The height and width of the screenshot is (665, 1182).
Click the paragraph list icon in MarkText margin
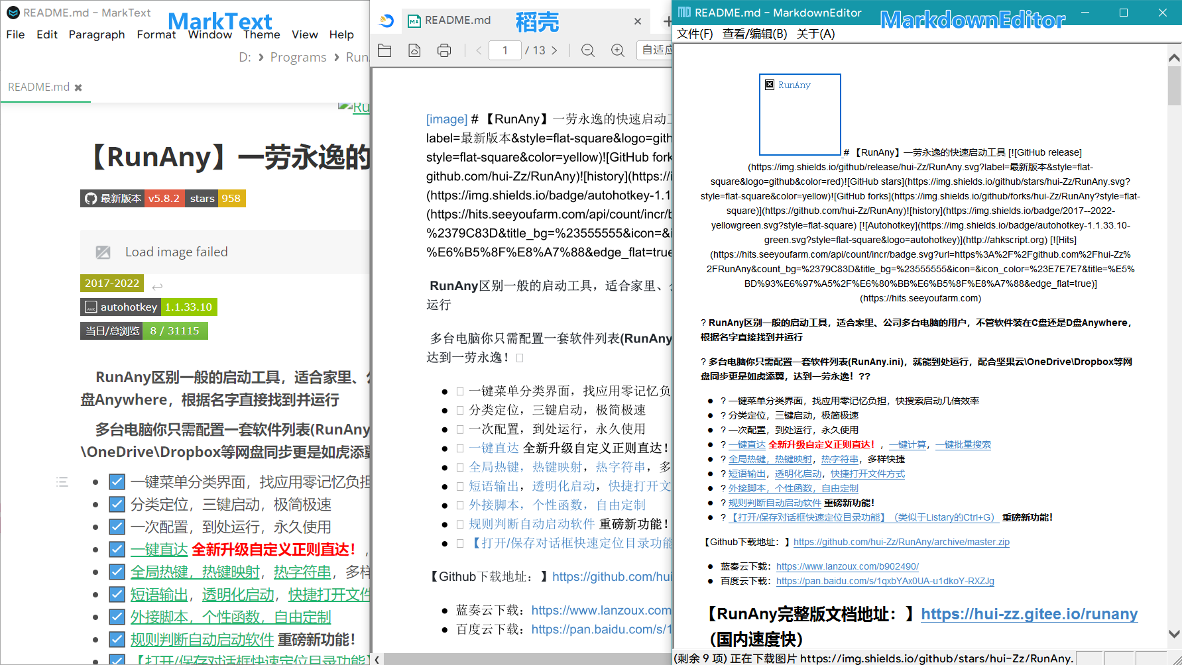62,482
